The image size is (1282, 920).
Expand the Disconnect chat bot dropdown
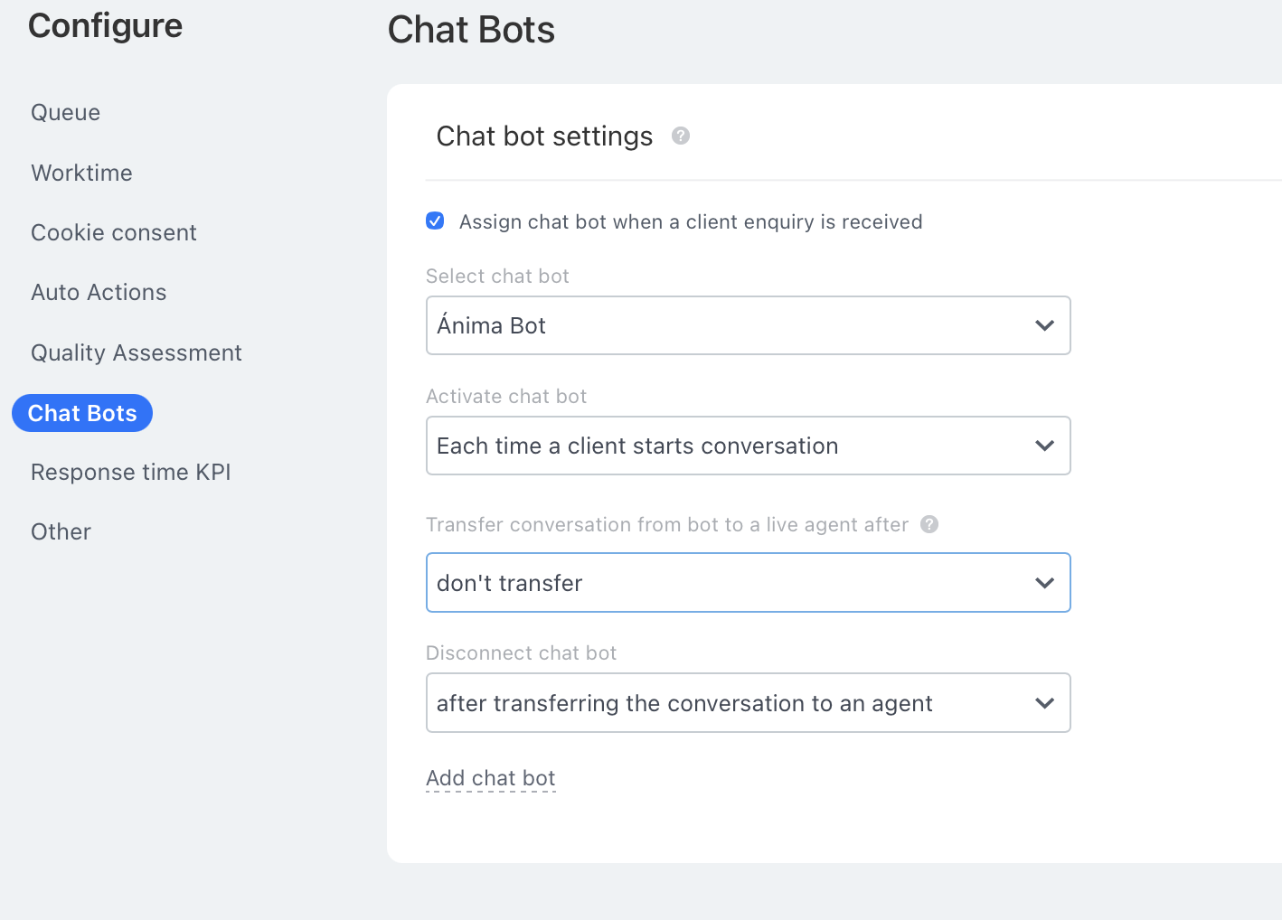pyautogui.click(x=748, y=703)
